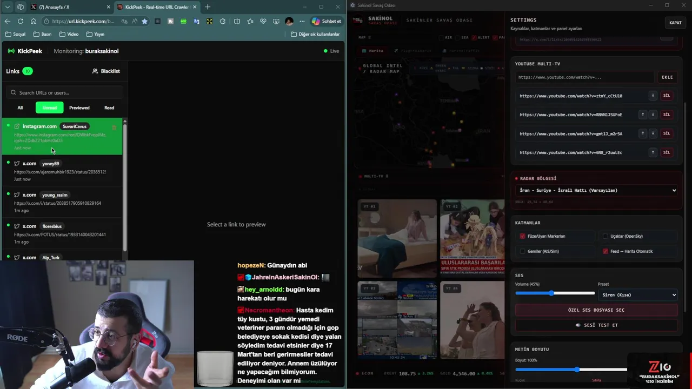This screenshot has height=389, width=692.
Task: Open the Video bookmarks folder
Action: [69, 34]
